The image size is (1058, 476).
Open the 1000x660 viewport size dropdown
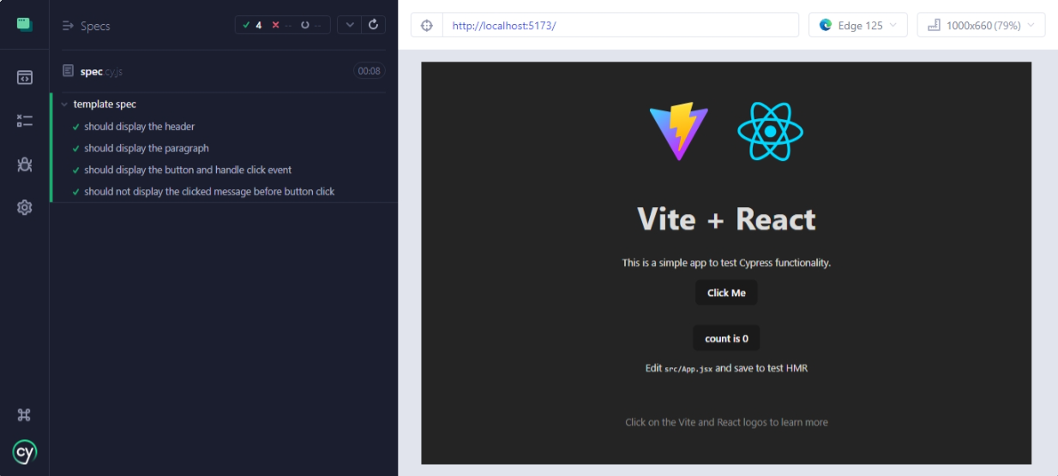(981, 26)
